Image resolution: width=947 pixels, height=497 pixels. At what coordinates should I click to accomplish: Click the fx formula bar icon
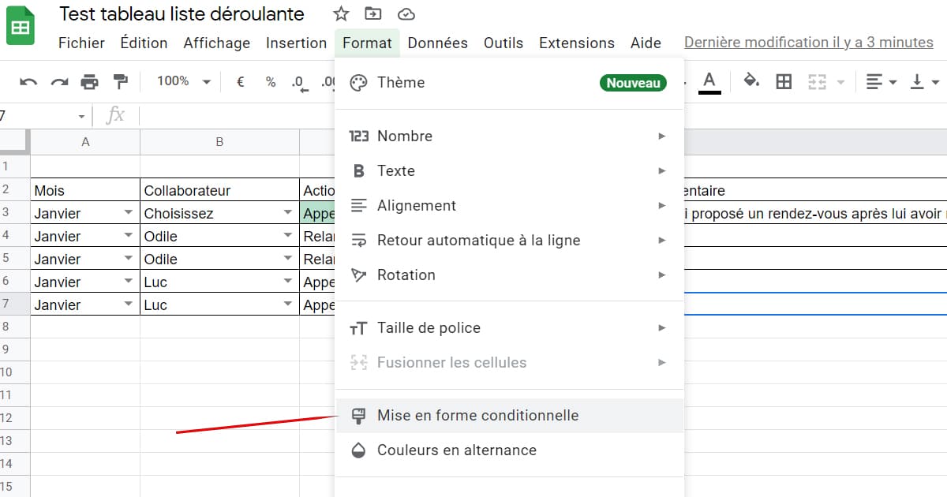click(115, 116)
